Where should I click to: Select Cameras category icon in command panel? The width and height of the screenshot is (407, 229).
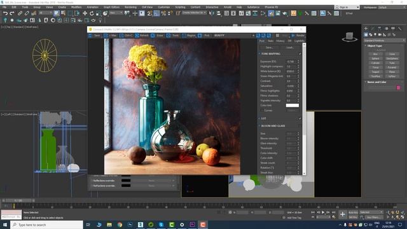tap(380, 34)
